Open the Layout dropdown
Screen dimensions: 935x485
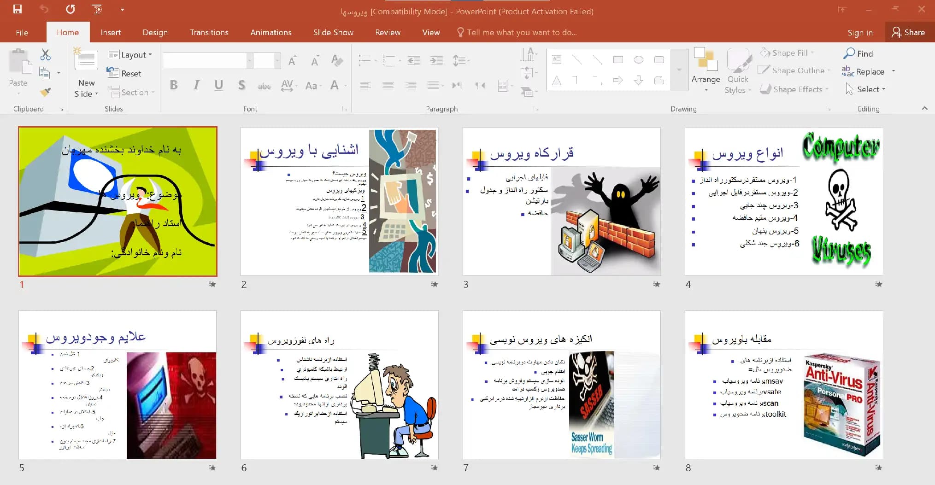(129, 55)
